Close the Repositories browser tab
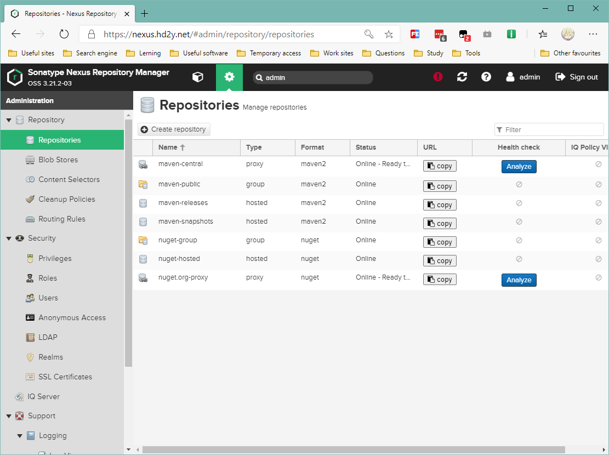The height and width of the screenshot is (455, 609). coord(127,14)
